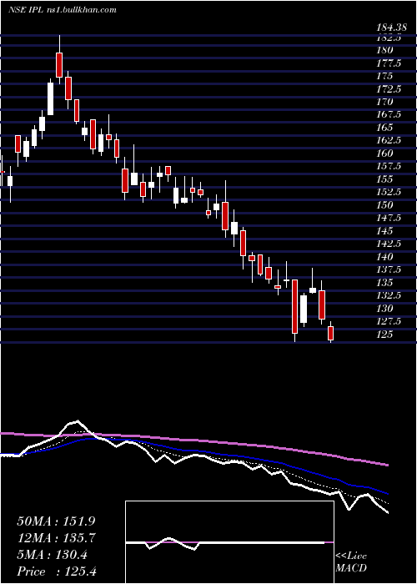Click the 12MA : 135.7 label
Viewport: 417px width, 584px height.
pos(57,538)
